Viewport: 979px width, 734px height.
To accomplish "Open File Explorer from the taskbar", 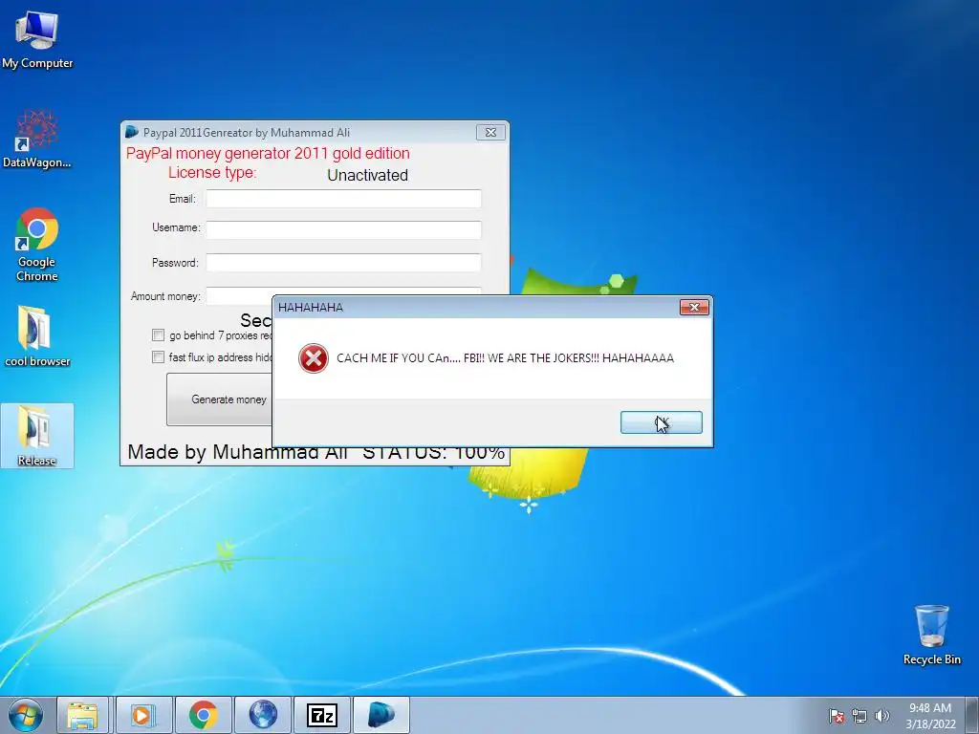I will click(82, 715).
